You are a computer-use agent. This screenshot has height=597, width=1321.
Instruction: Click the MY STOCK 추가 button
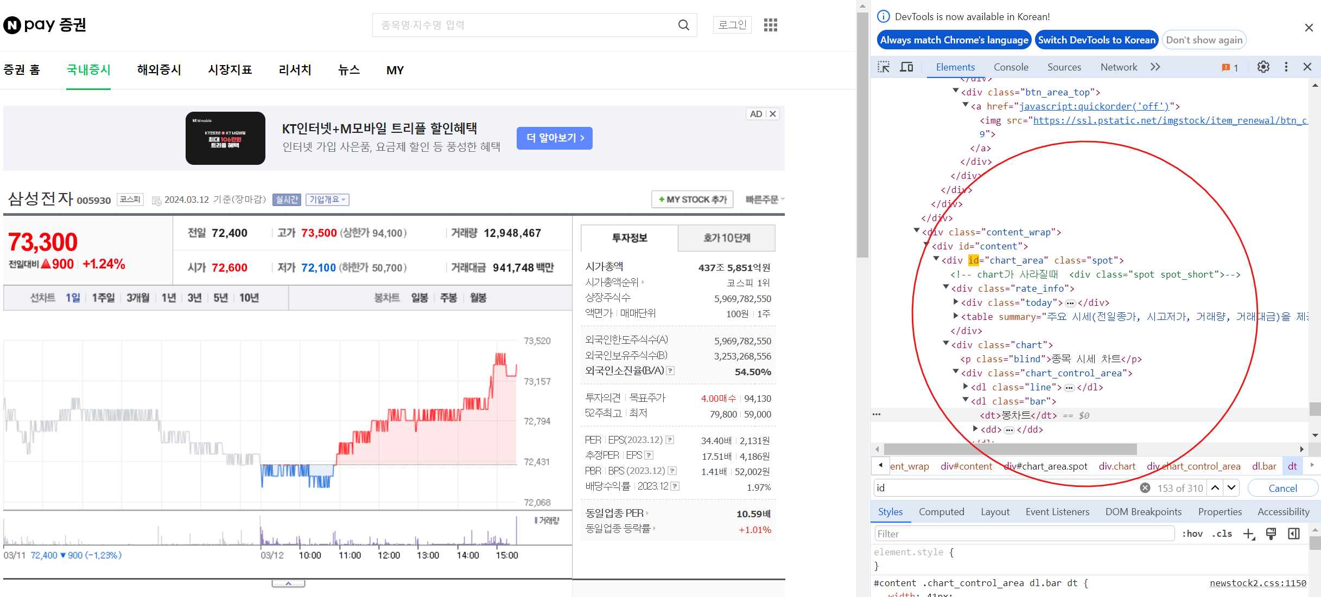(693, 200)
